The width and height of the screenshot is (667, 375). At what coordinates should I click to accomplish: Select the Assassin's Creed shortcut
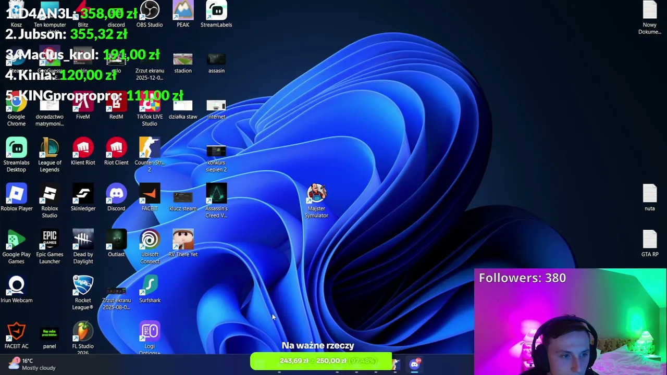(216, 201)
